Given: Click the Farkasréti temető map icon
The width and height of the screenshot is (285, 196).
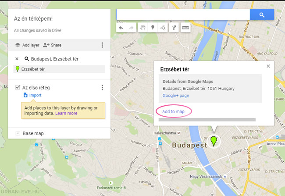Looking at the screenshot, I should coord(110,183).
